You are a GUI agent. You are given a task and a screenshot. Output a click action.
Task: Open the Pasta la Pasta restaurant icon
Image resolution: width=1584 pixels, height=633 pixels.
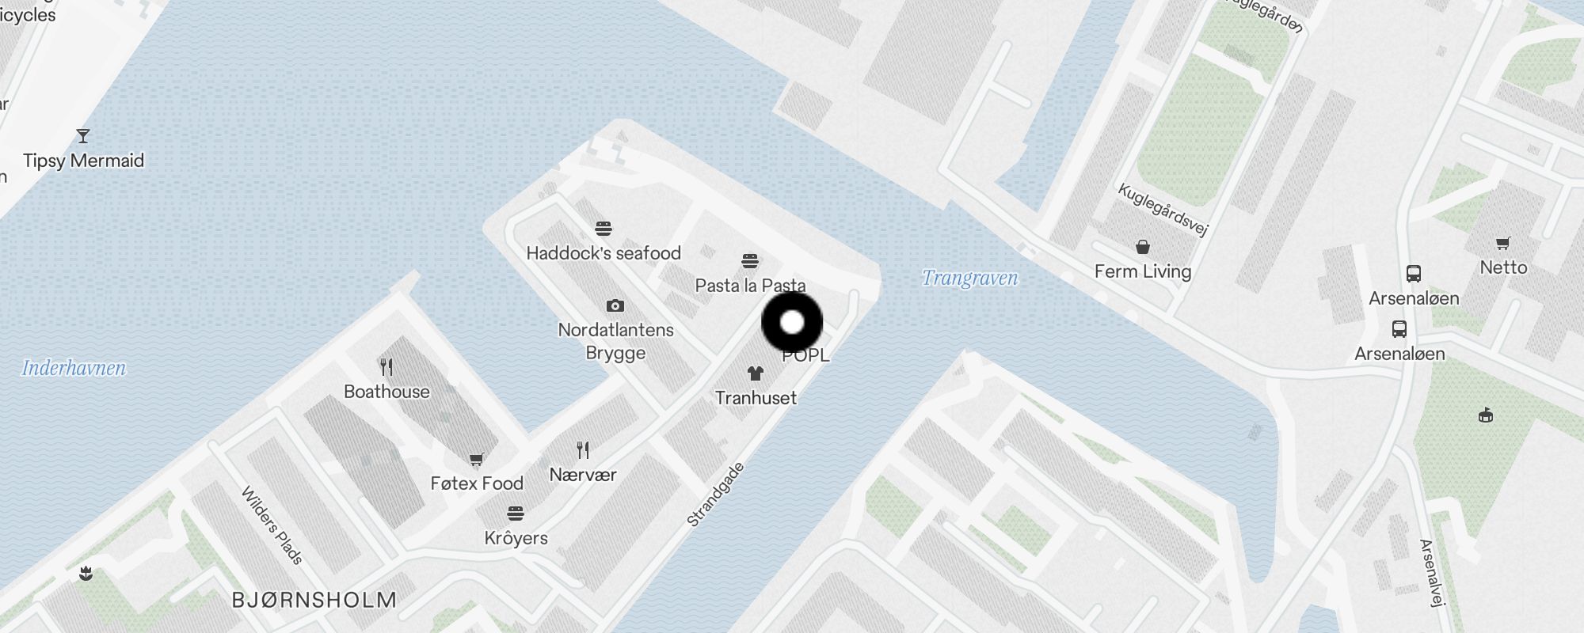[750, 261]
